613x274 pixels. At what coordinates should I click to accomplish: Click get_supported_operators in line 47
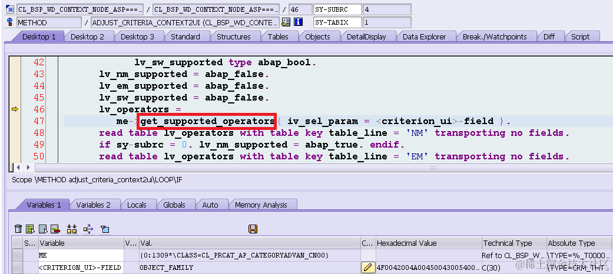coord(207,121)
